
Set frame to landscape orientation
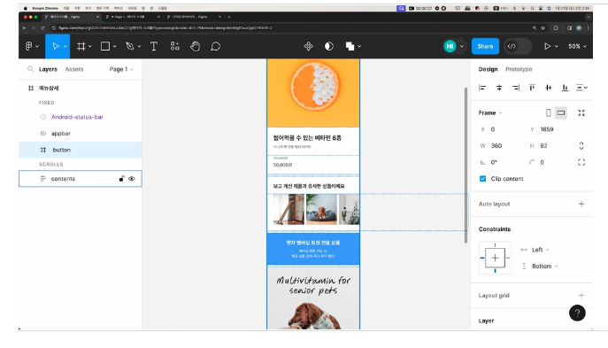pyautogui.click(x=561, y=112)
